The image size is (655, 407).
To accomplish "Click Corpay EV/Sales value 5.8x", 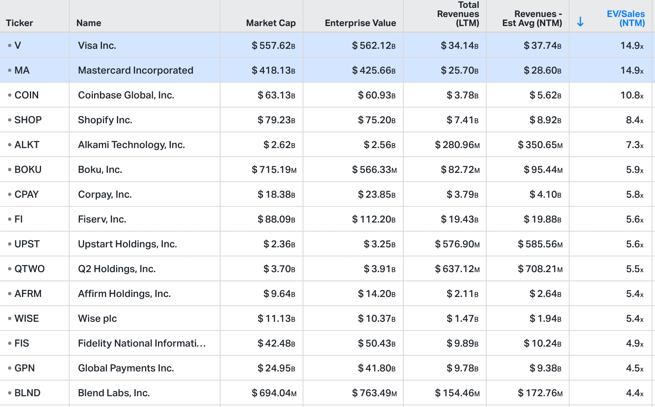I will tap(635, 194).
